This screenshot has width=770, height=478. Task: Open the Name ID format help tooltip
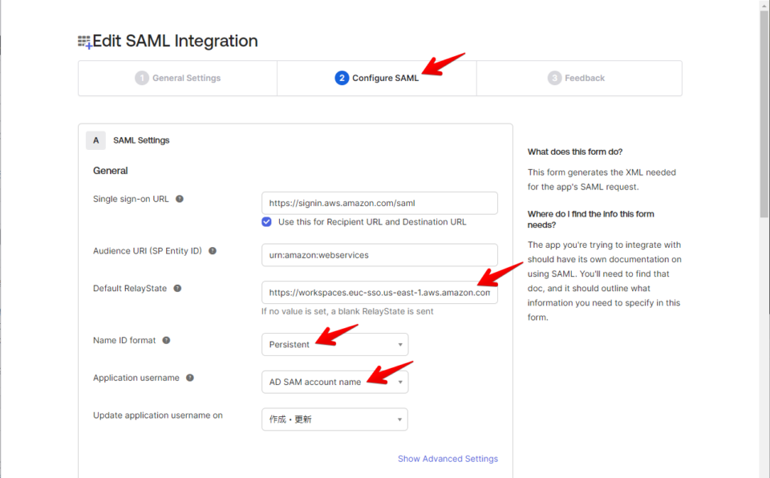(166, 340)
